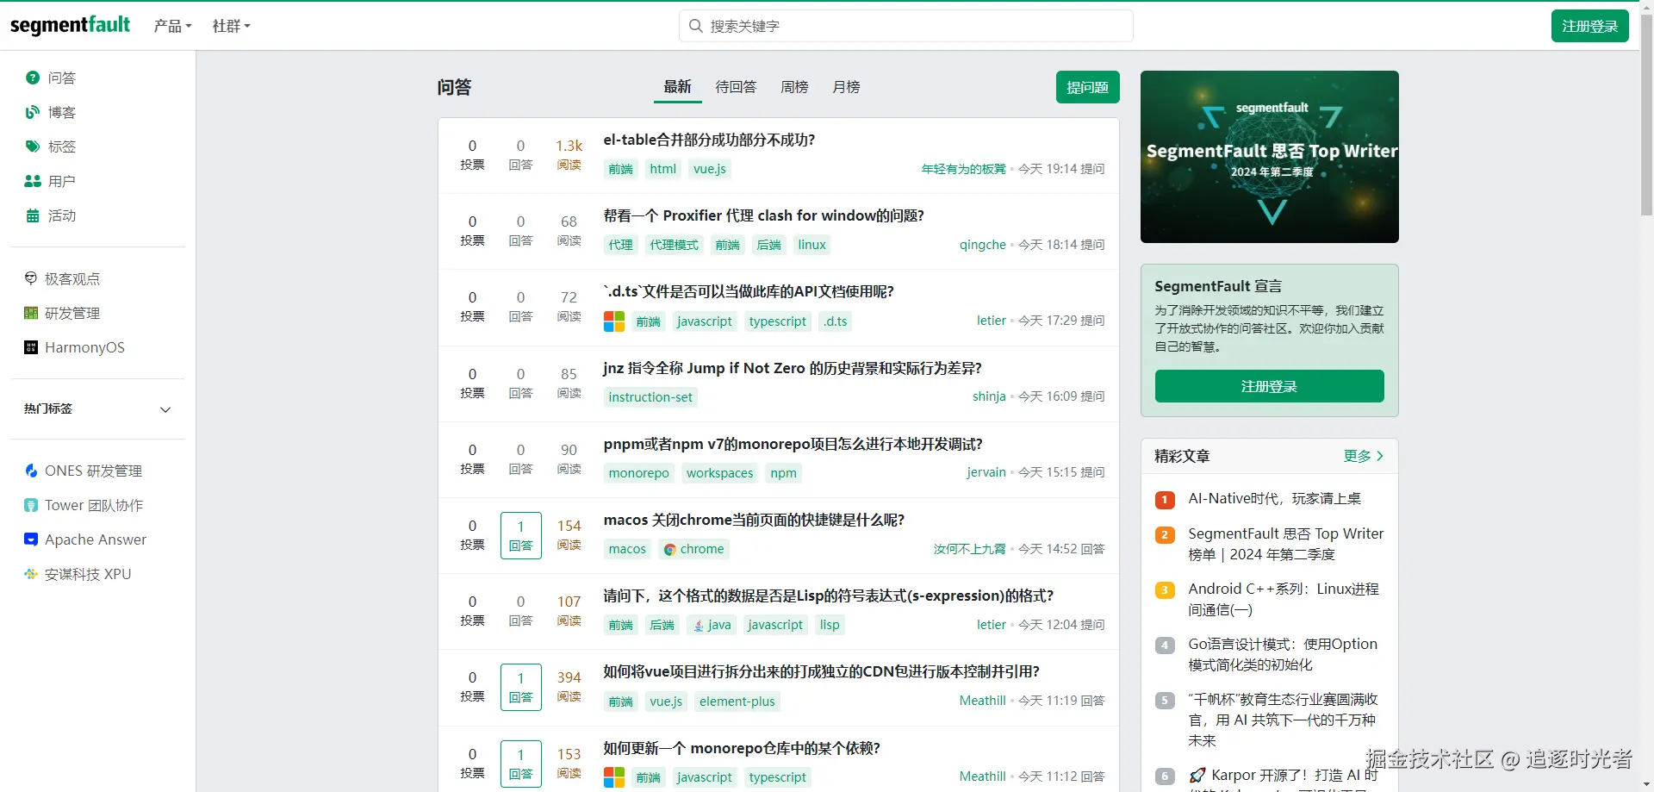Click the 用户 users icon in sidebar
This screenshot has width=1654, height=792.
pyautogui.click(x=33, y=181)
